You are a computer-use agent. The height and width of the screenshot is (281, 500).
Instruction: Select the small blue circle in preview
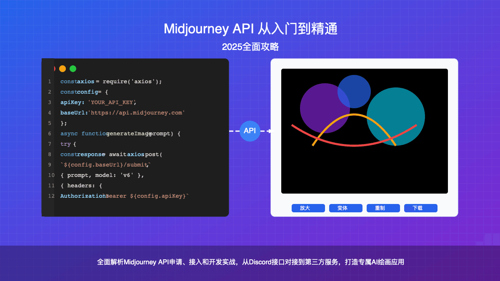tap(354, 92)
